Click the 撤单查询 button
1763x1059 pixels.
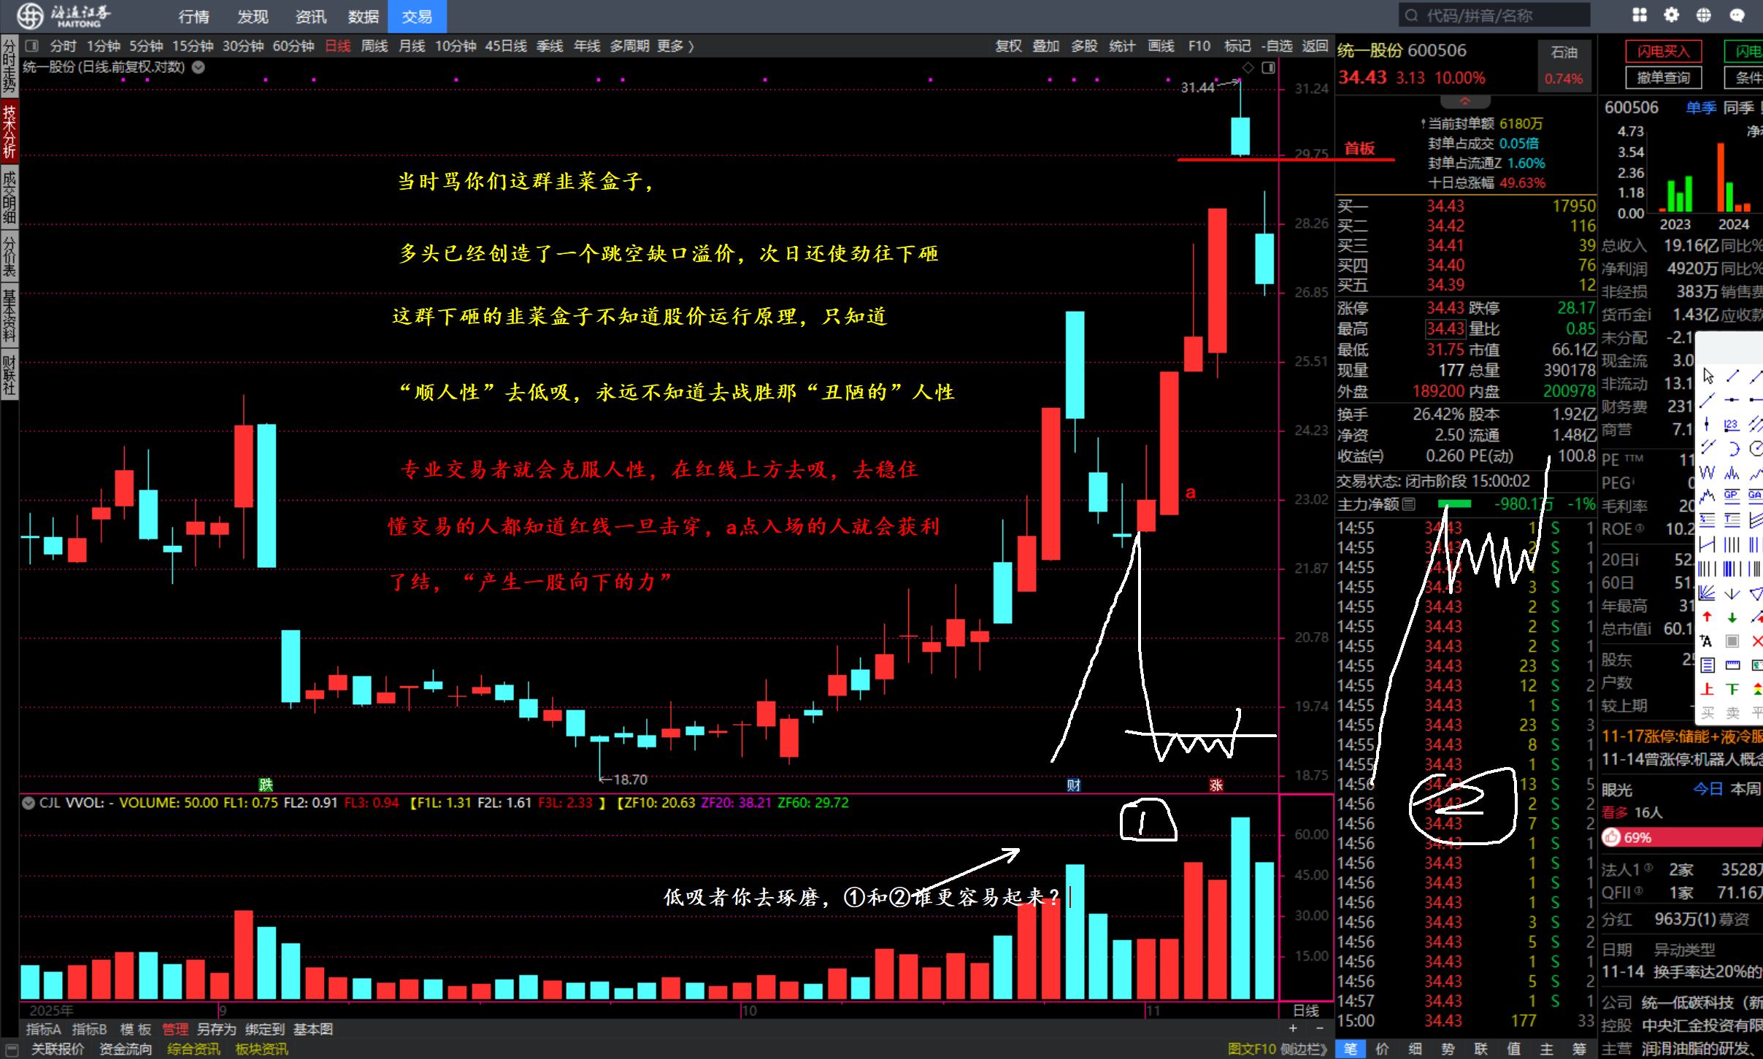pos(1663,77)
